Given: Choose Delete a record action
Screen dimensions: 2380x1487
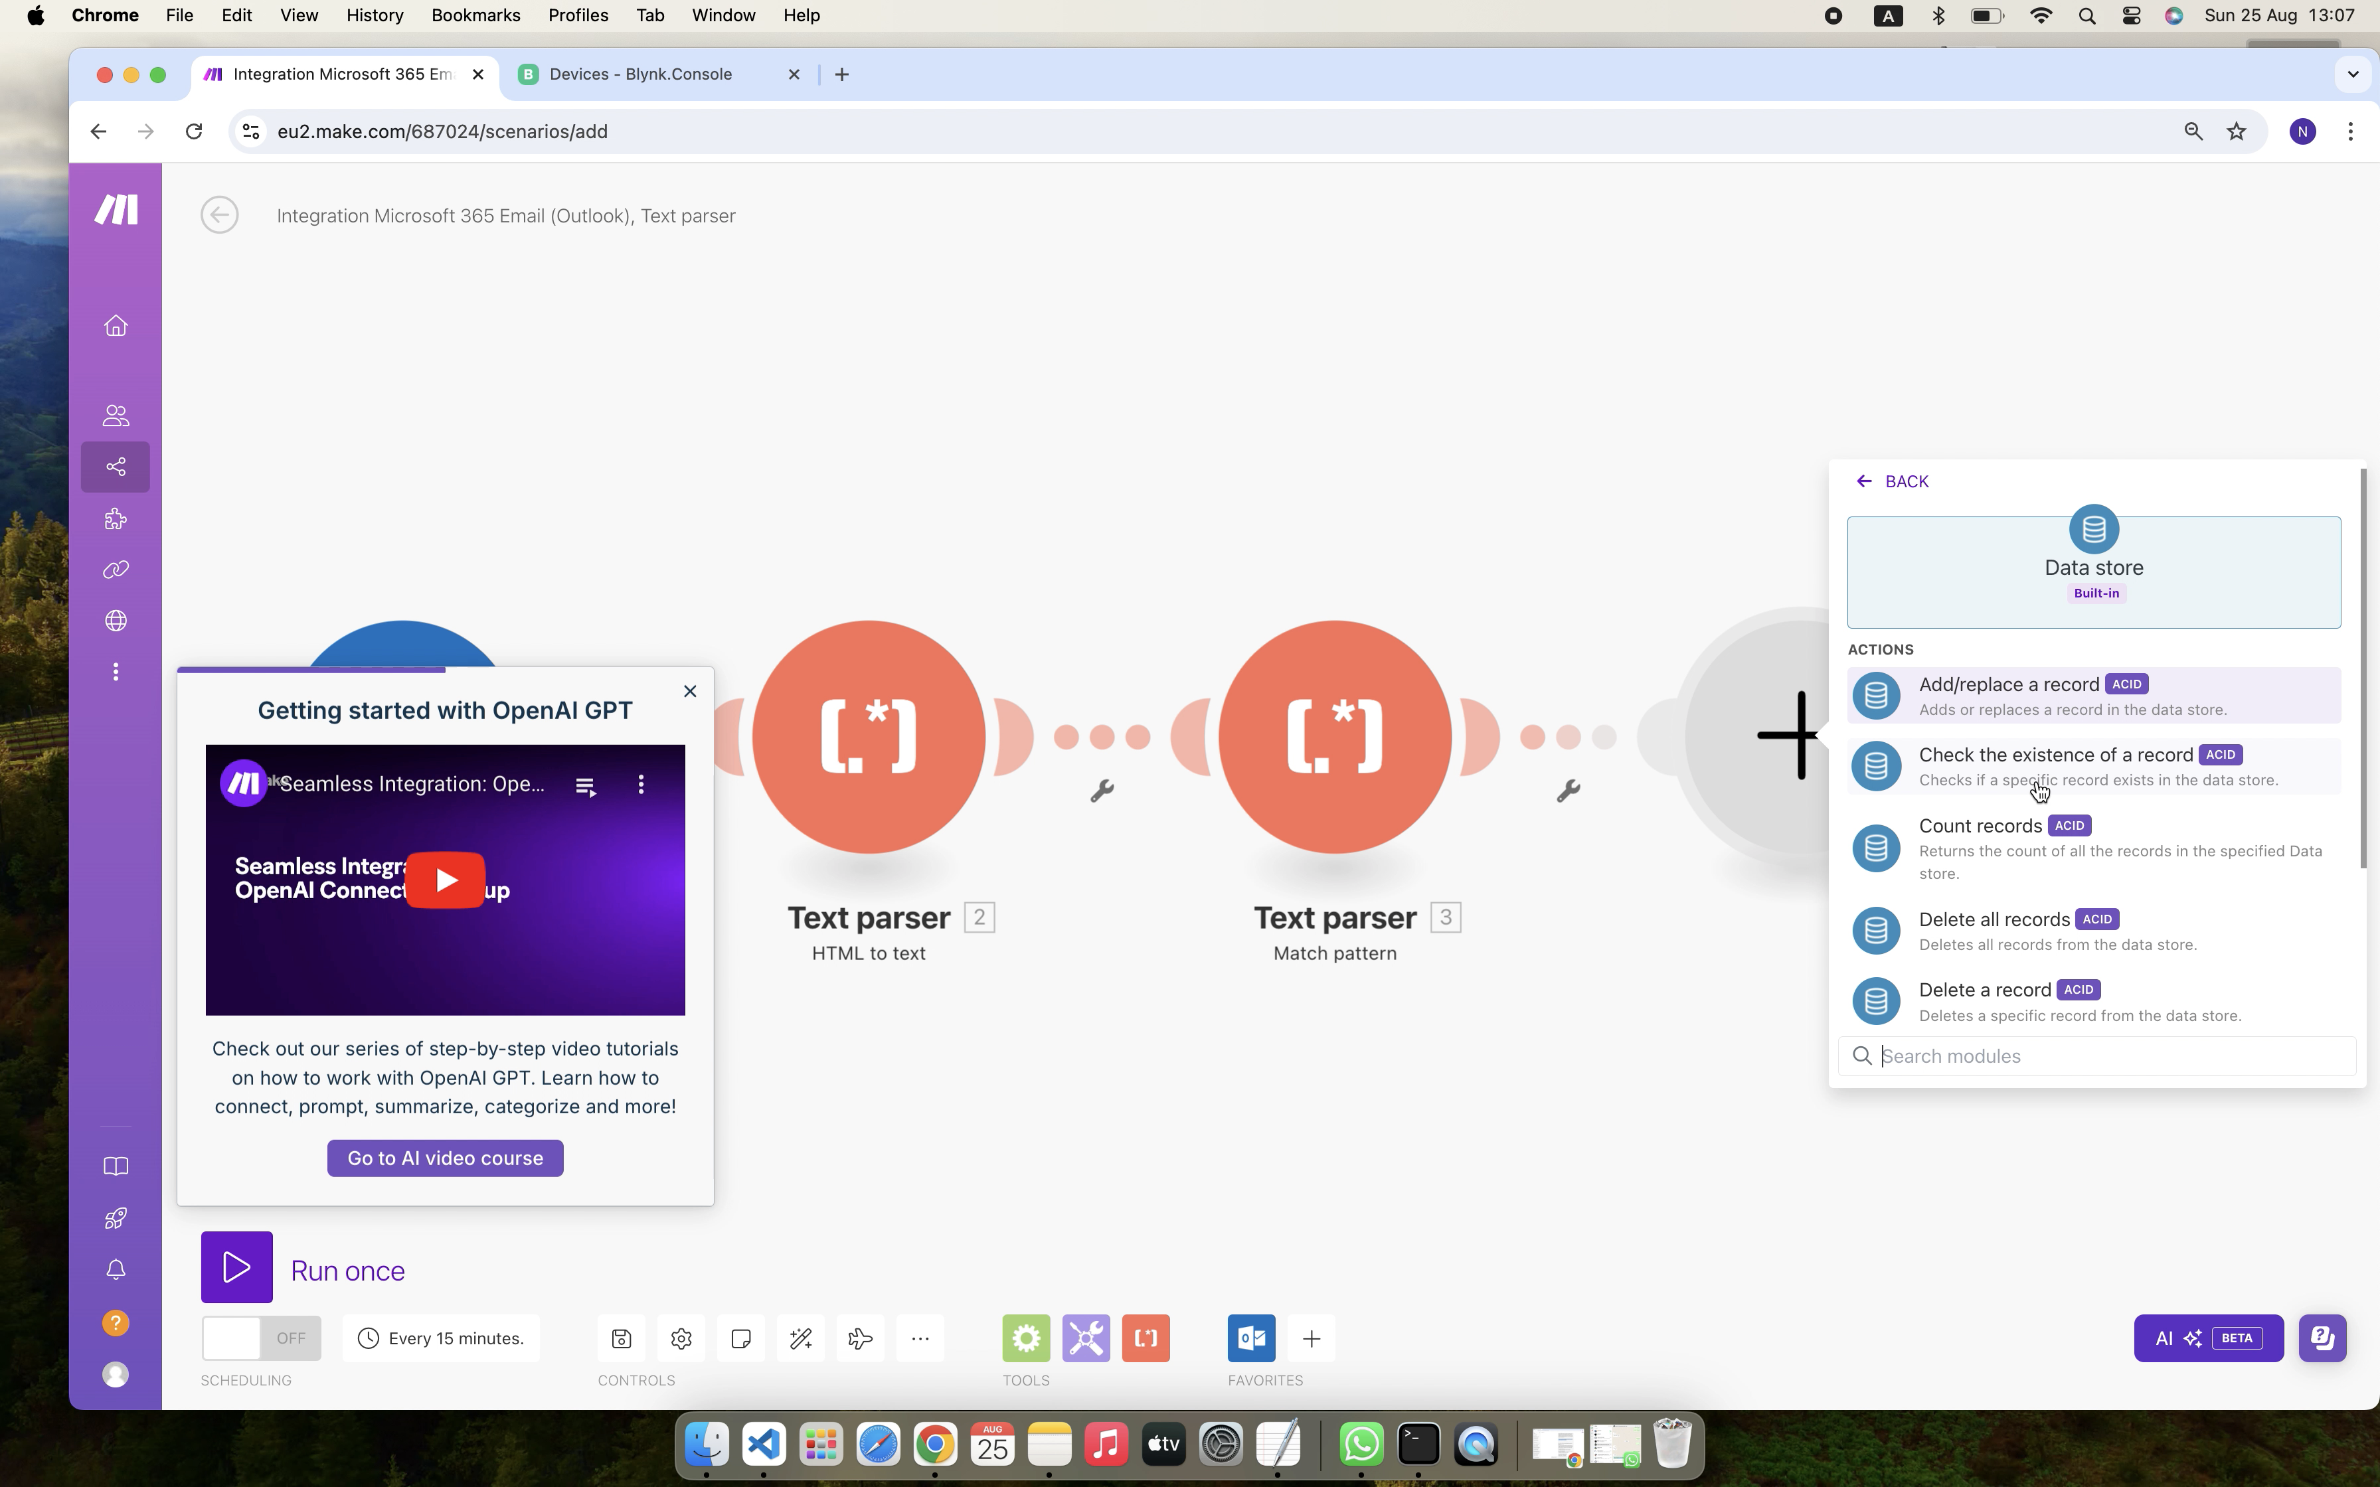Looking at the screenshot, I should click(x=2094, y=1001).
